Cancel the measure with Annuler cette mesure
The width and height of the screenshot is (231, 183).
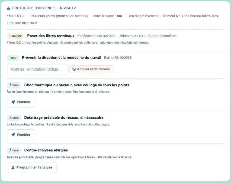click(x=91, y=69)
